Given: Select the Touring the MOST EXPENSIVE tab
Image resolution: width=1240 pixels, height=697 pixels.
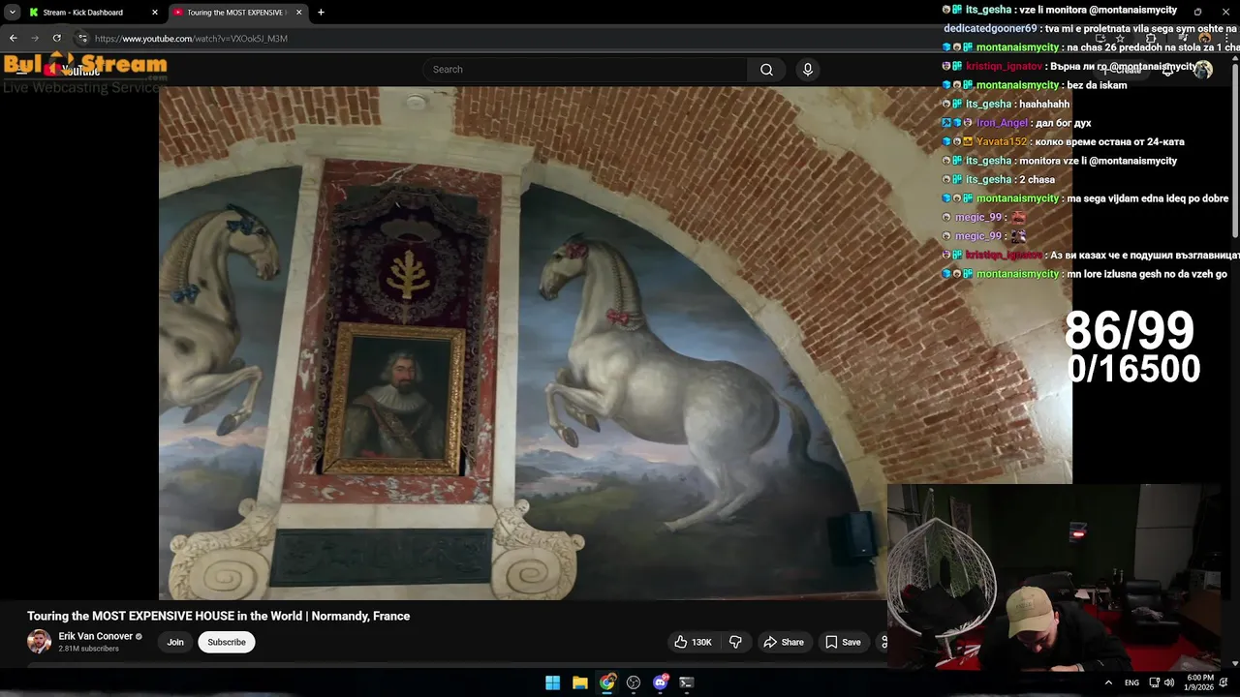Looking at the screenshot, I should pyautogui.click(x=238, y=13).
